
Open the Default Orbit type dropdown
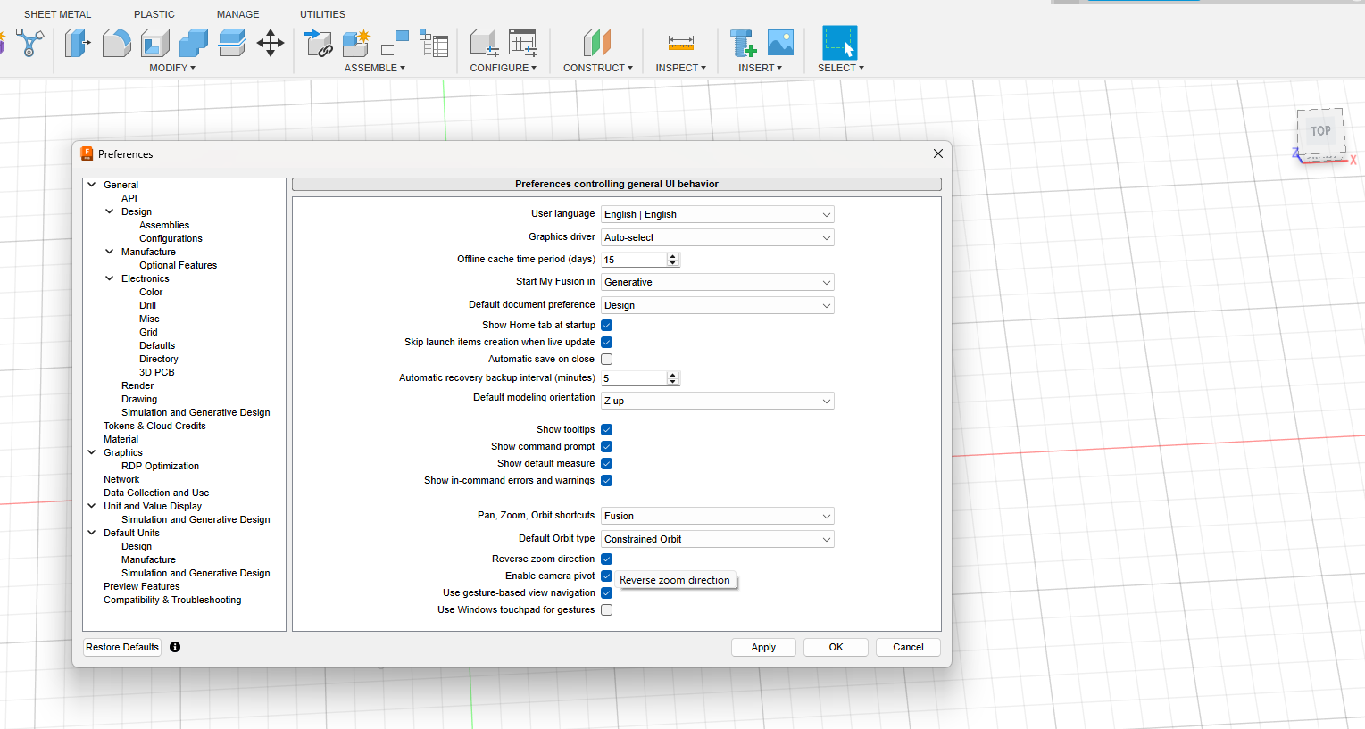pyautogui.click(x=718, y=539)
